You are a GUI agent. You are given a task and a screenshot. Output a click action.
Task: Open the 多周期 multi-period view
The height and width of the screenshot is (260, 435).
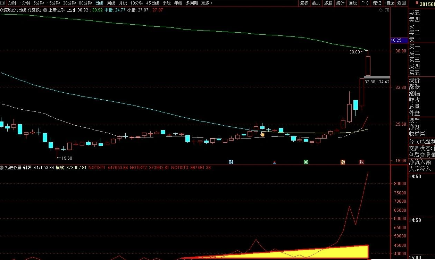tap(192, 3)
